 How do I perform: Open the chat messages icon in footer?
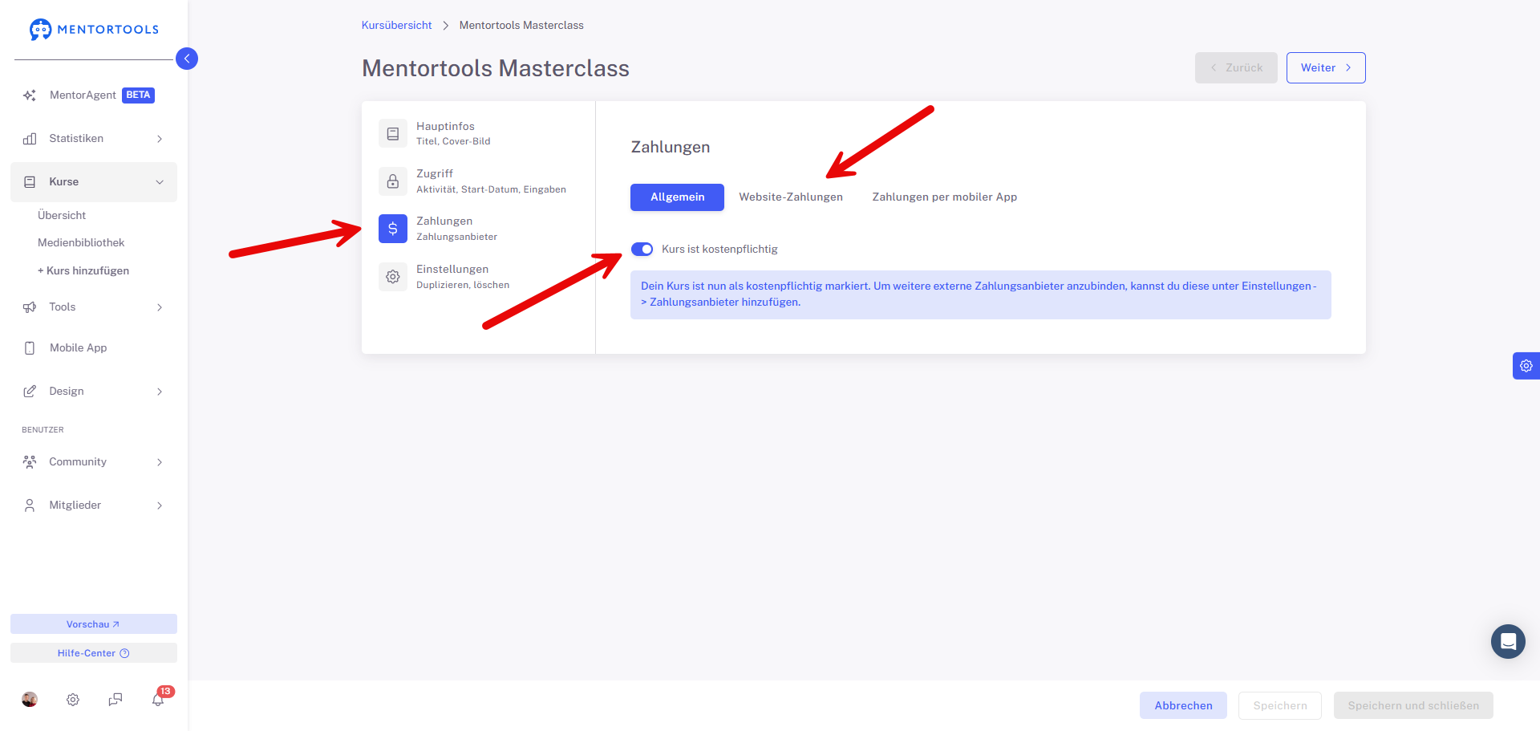pos(115,700)
